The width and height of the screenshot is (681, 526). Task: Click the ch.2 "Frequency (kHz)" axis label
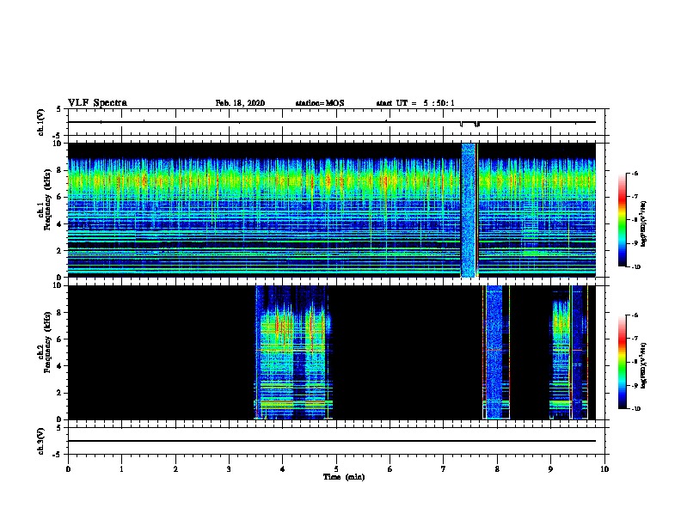coord(48,342)
